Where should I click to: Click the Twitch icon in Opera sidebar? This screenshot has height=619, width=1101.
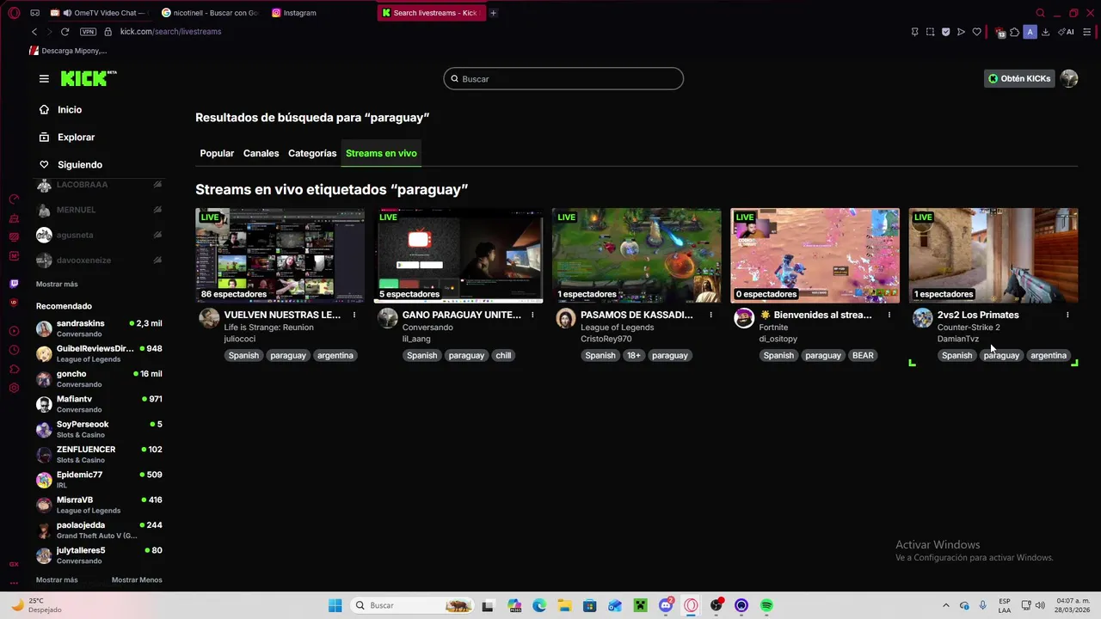[x=14, y=284]
